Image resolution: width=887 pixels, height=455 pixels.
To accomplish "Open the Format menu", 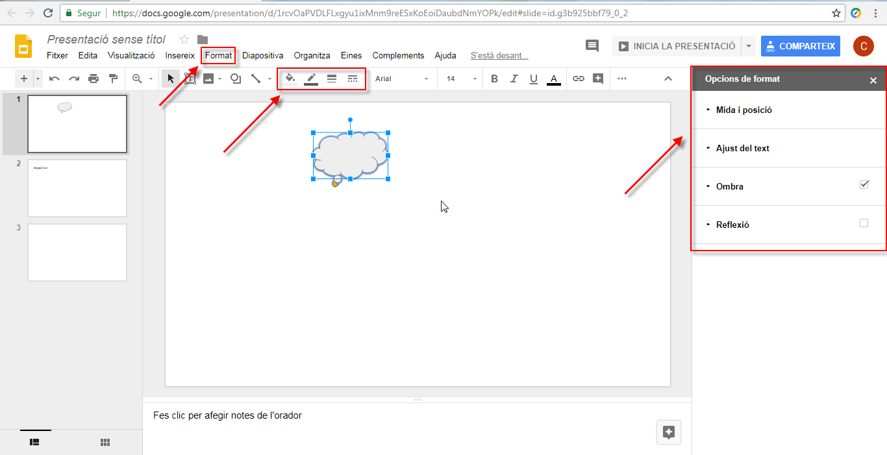I will click(x=218, y=56).
